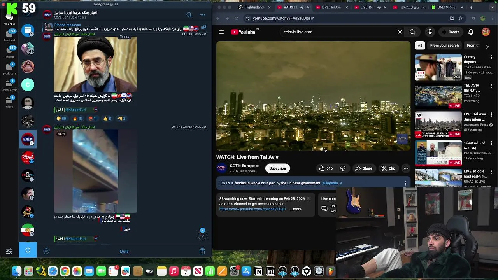
Task: Open the CGTN channel URL link
Action: point(253,209)
